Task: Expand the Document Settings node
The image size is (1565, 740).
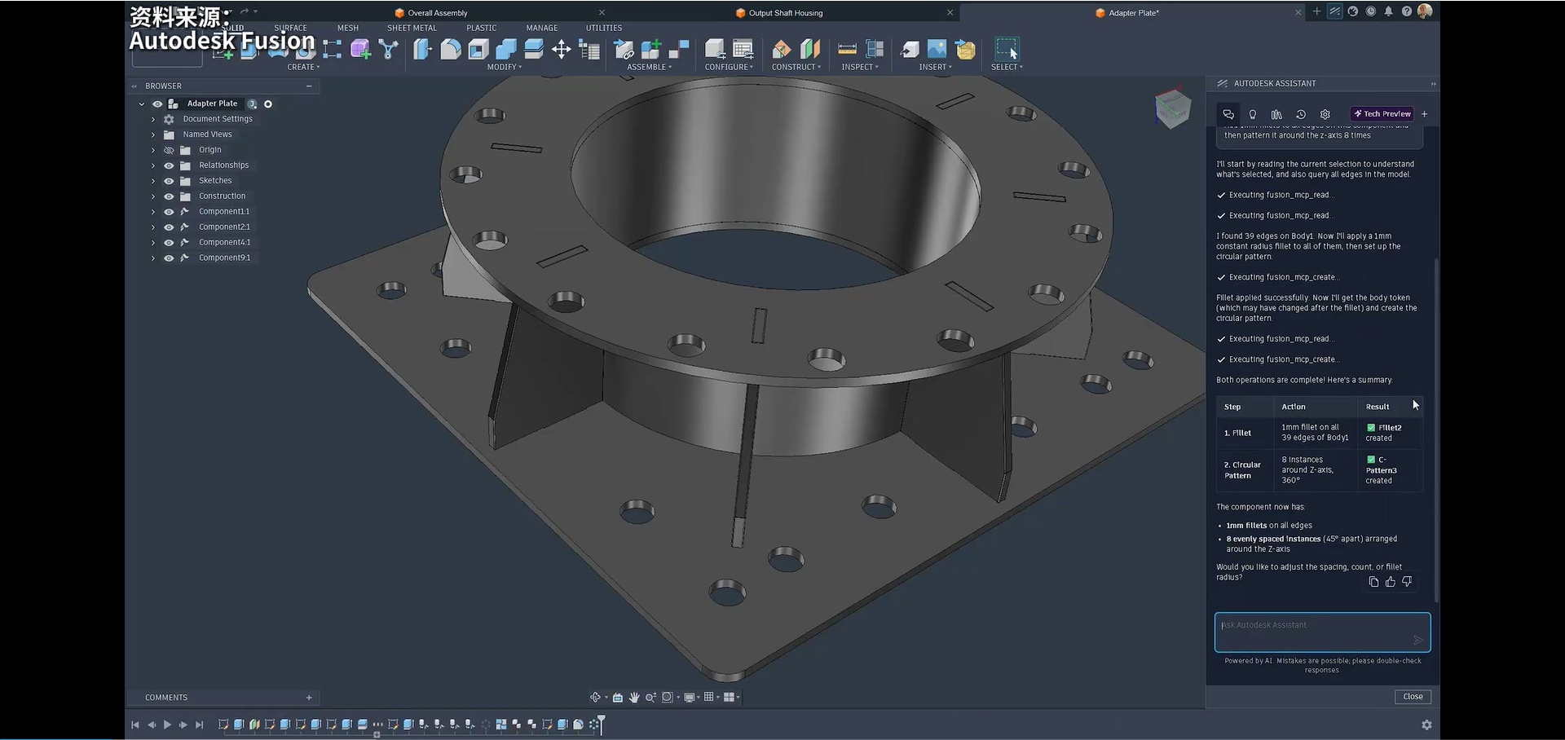Action: (153, 120)
